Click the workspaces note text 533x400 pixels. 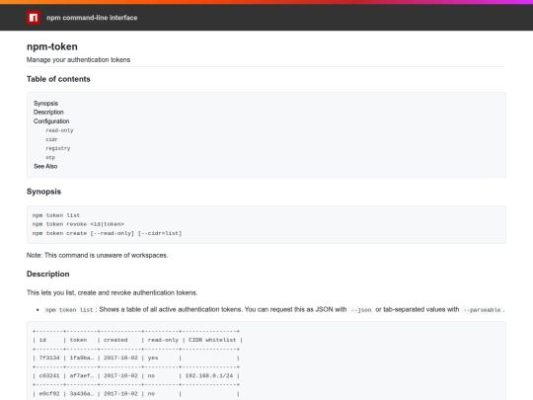click(97, 255)
